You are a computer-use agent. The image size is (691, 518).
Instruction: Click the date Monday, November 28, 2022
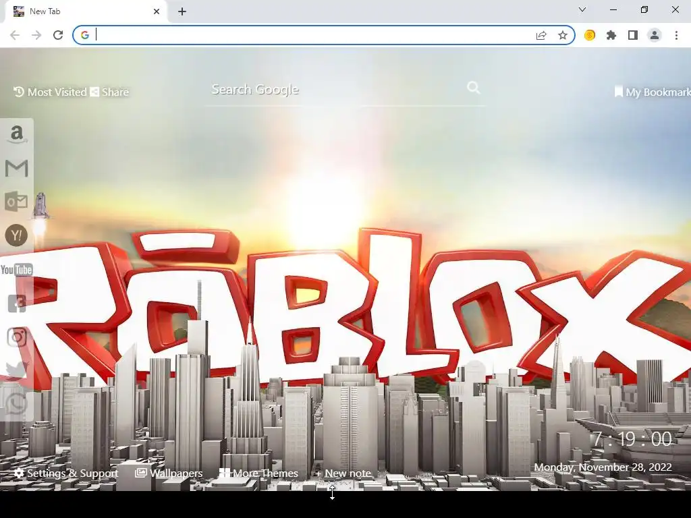click(603, 467)
